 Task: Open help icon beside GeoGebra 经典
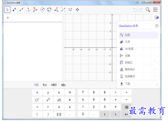(157, 26)
